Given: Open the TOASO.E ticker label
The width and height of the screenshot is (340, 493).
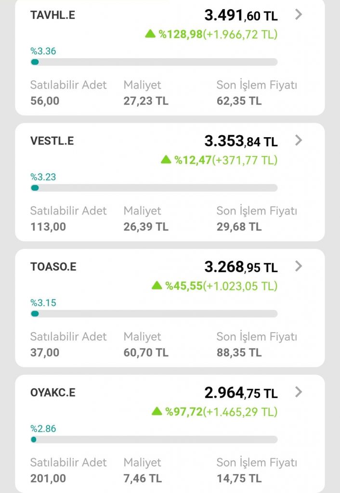Looking at the screenshot, I should 53,267.
